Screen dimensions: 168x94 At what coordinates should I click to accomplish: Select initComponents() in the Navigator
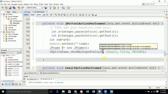pos(13,60)
